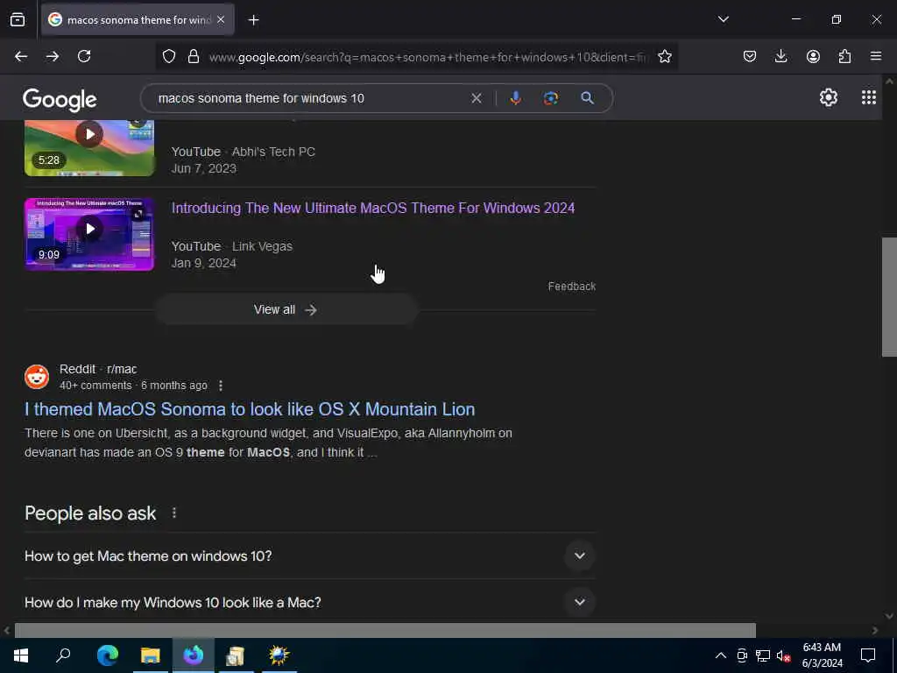The width and height of the screenshot is (897, 673).
Task: Open the Downloads panel
Action: pyautogui.click(x=780, y=56)
